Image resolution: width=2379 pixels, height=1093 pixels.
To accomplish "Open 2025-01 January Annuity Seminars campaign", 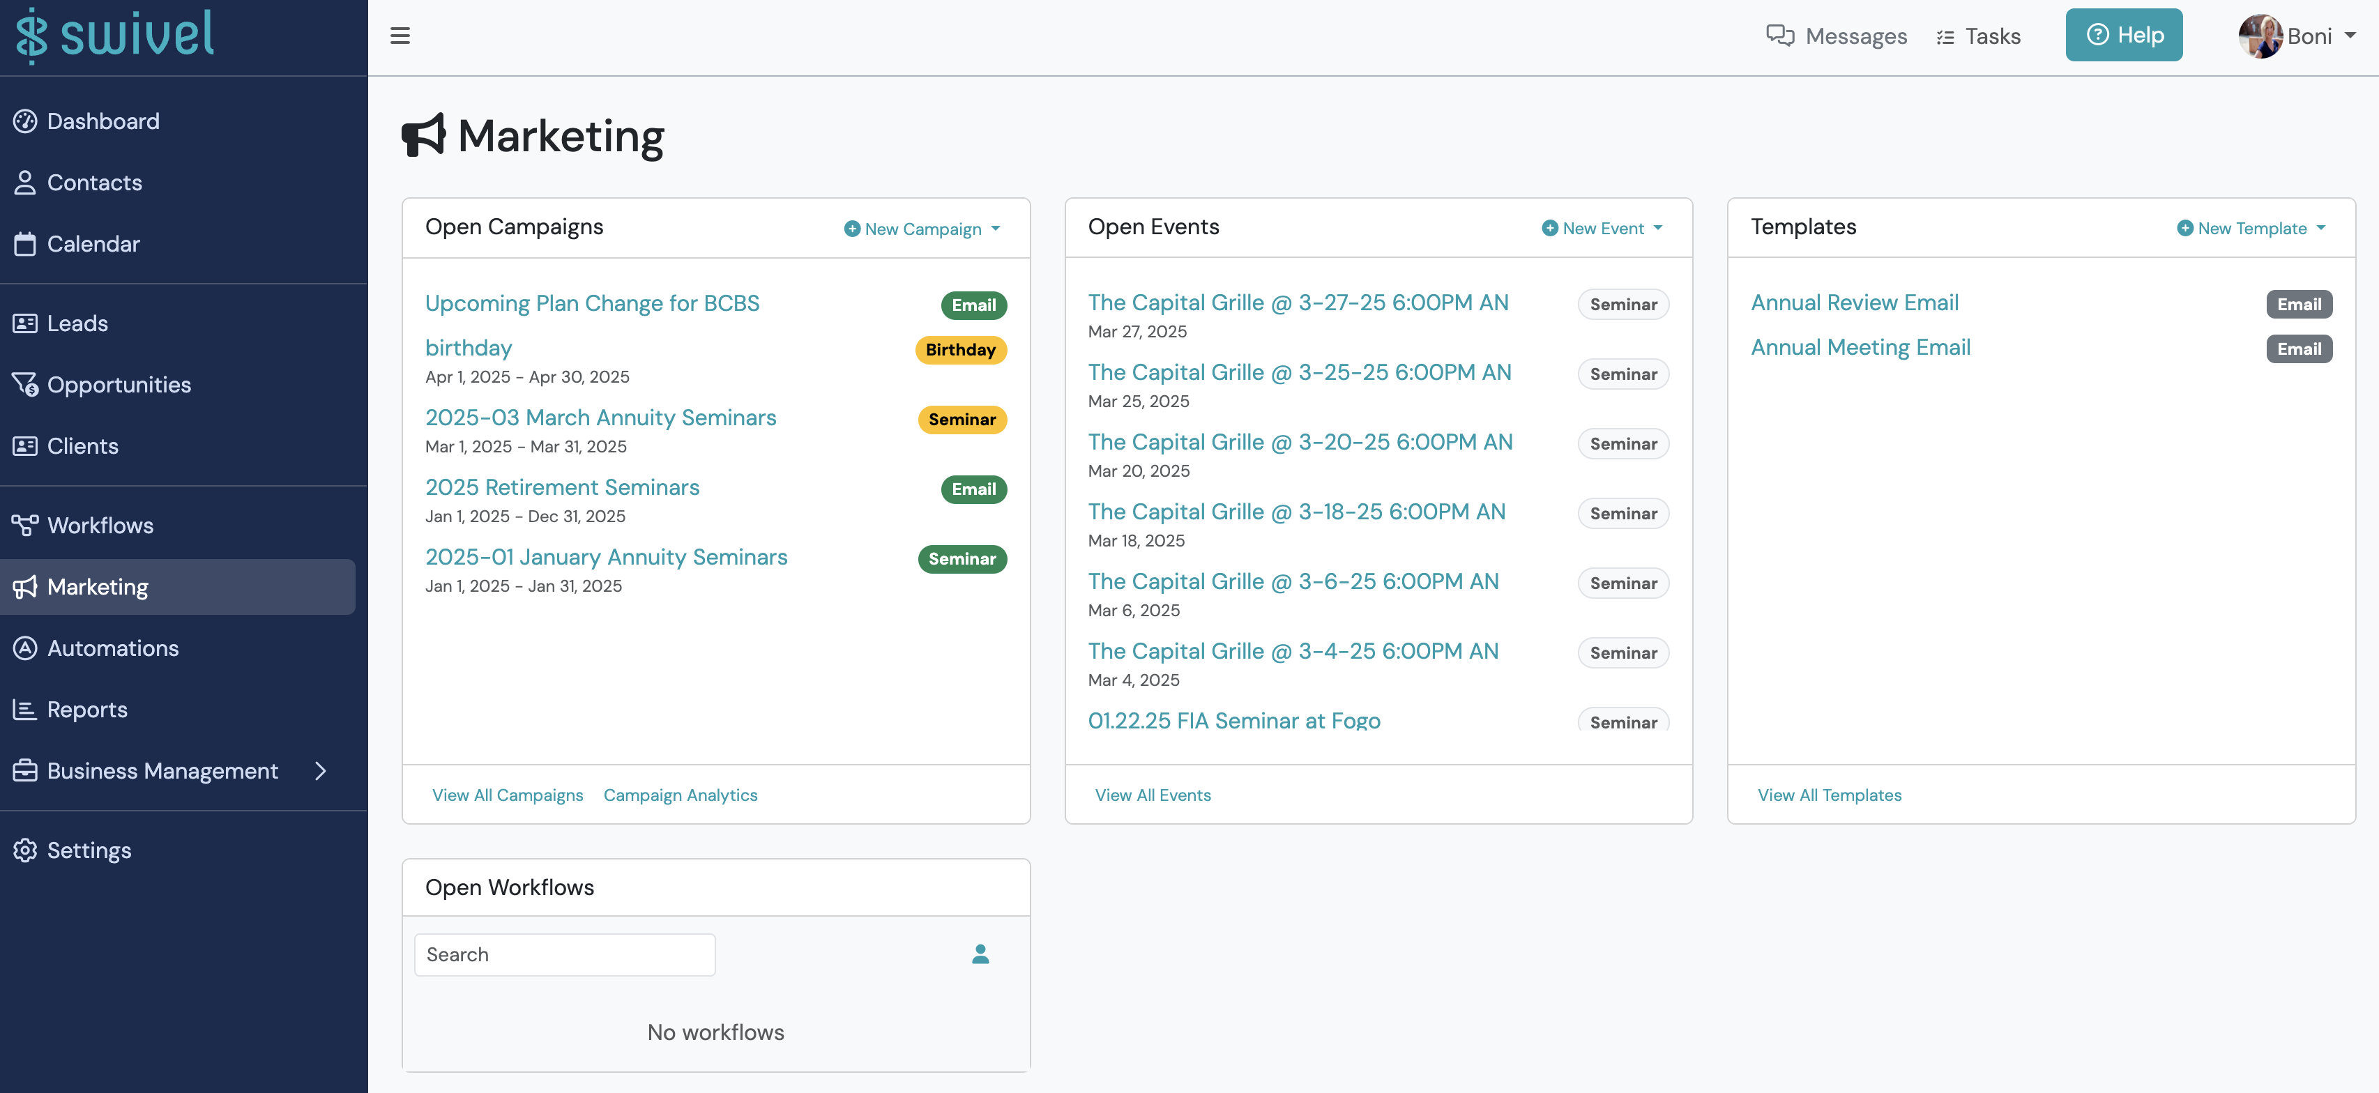I will [606, 557].
